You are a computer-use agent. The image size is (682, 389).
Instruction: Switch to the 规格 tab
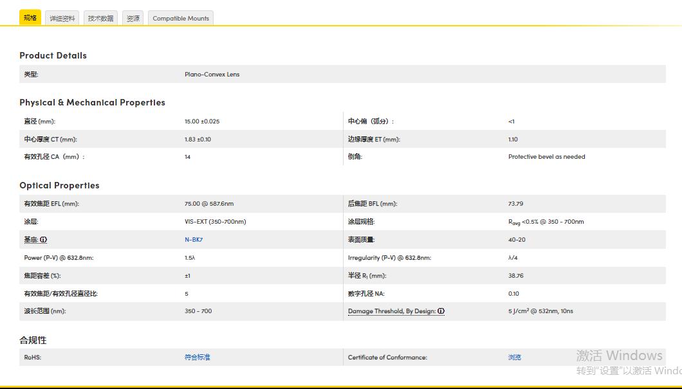tap(30, 18)
